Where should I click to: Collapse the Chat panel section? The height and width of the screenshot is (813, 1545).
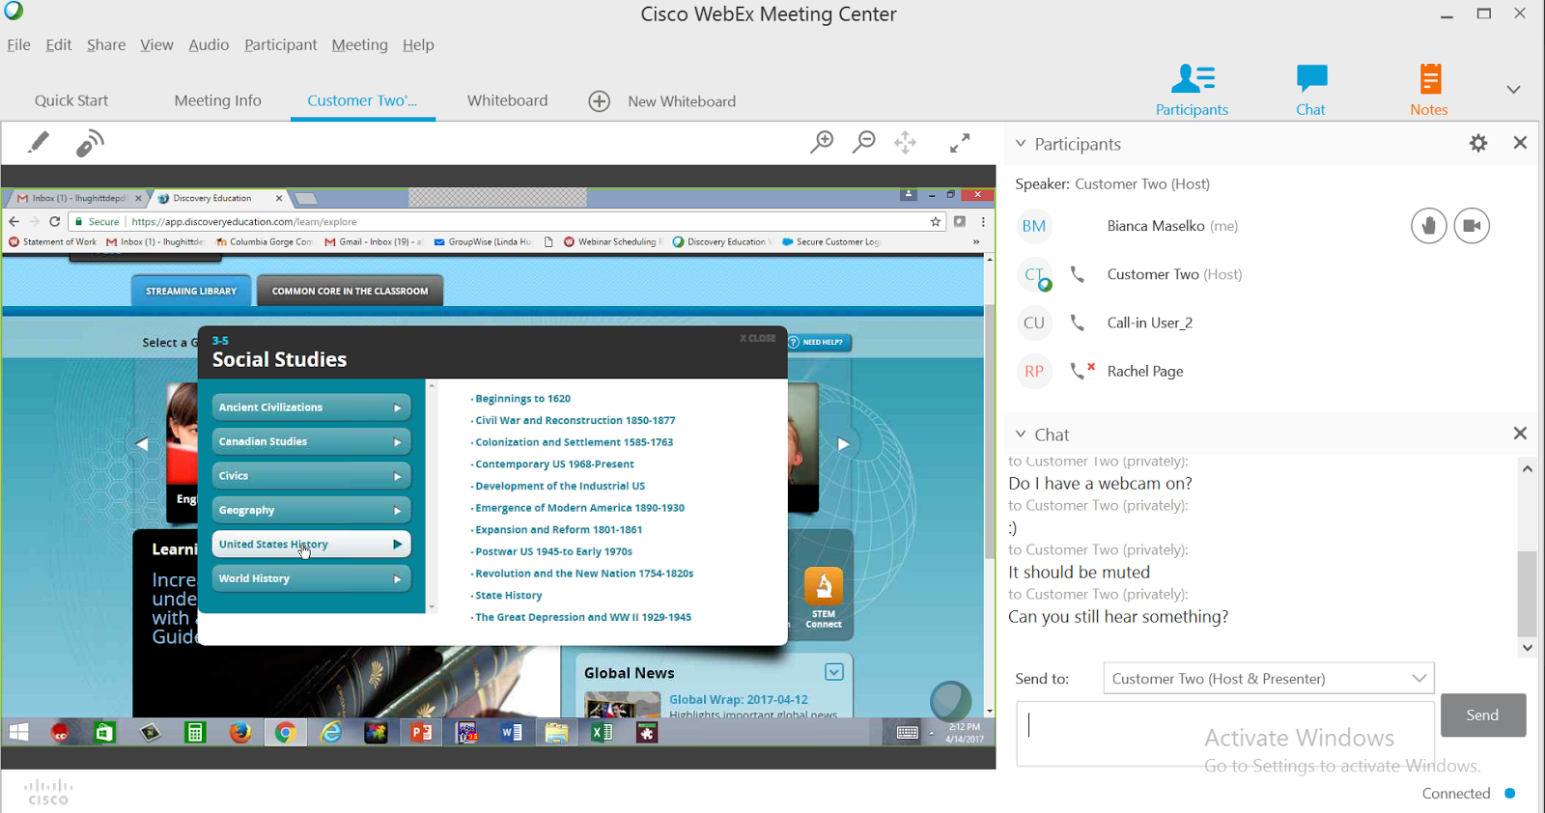point(1021,435)
